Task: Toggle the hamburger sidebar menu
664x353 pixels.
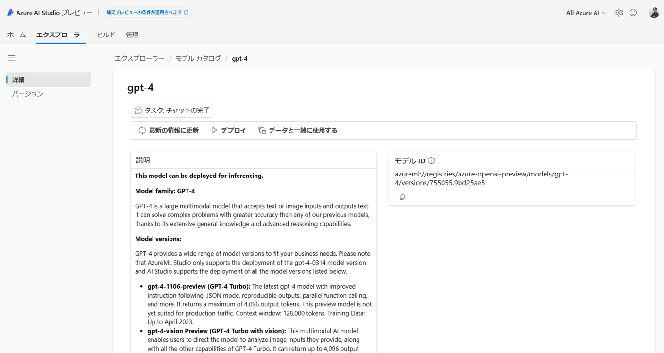Action: pyautogui.click(x=12, y=58)
